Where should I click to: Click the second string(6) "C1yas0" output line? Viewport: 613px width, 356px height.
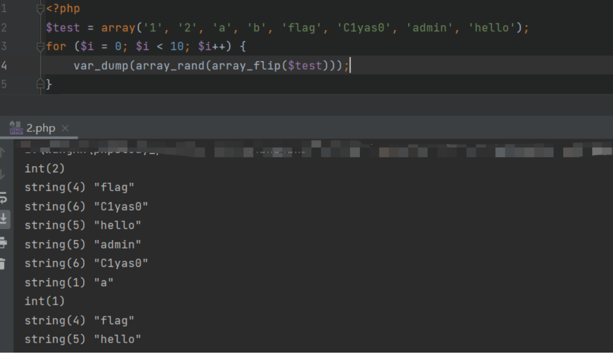pos(86,264)
